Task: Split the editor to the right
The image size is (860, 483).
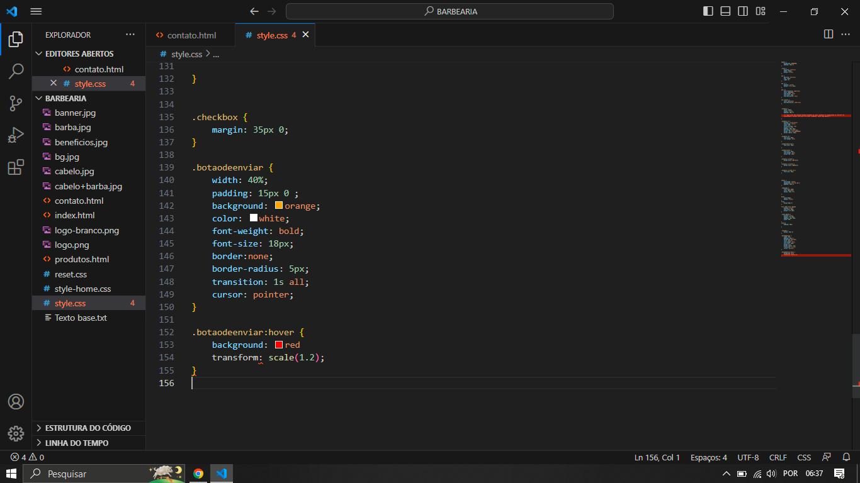Action: click(829, 34)
